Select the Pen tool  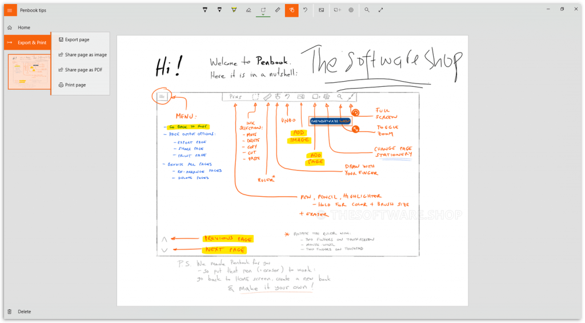[205, 10]
